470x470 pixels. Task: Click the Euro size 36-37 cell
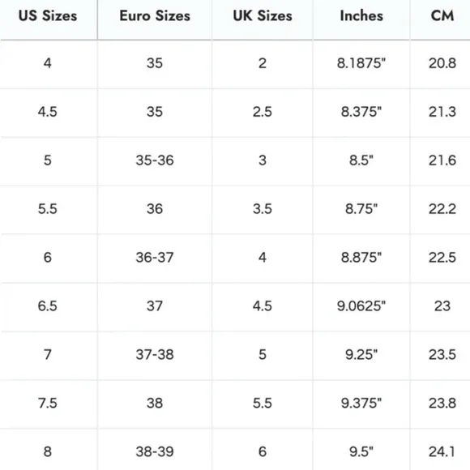(x=155, y=258)
